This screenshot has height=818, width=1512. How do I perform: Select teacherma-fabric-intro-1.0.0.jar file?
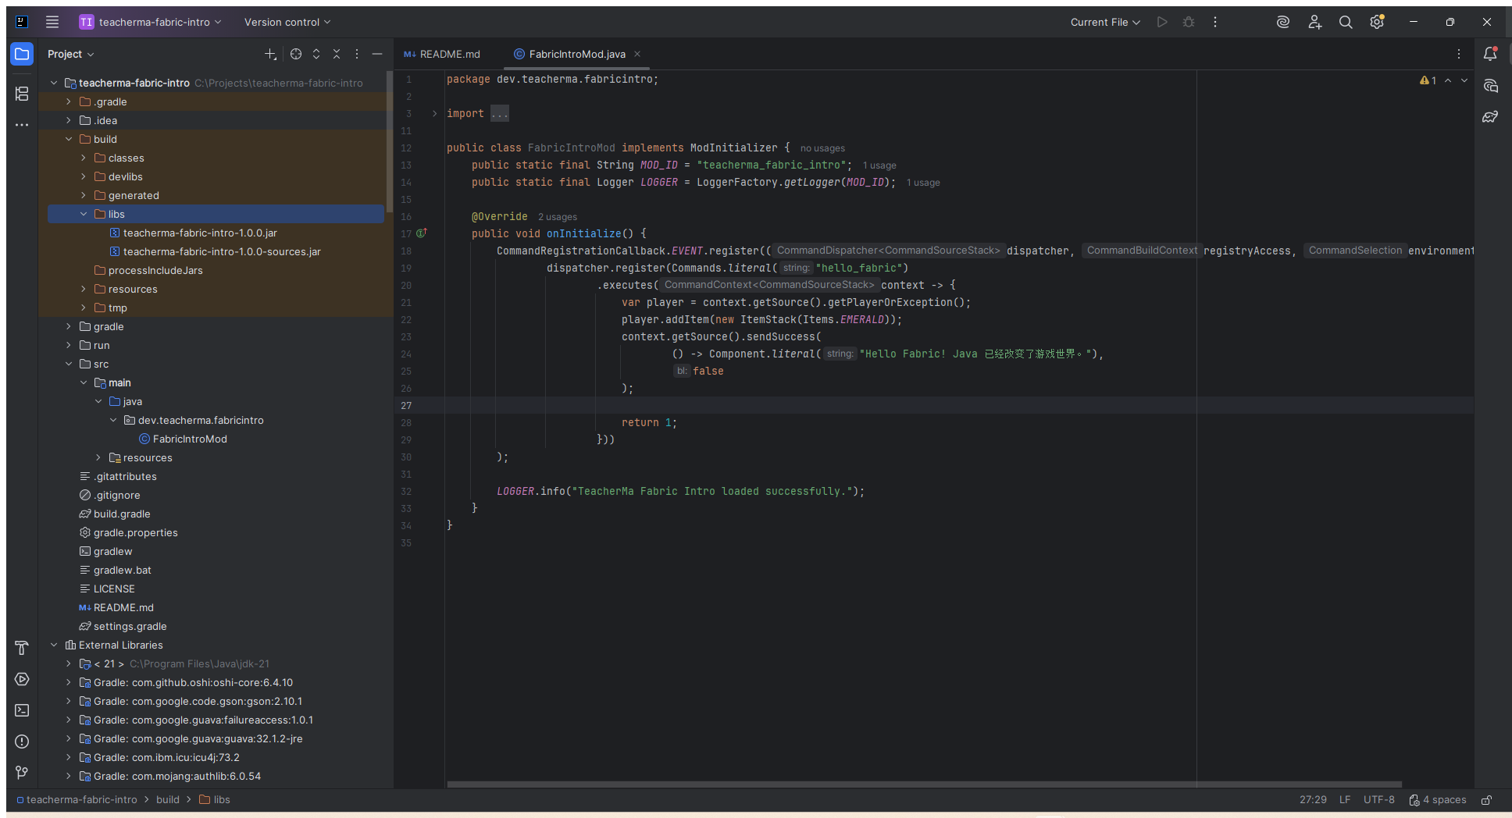coord(200,233)
